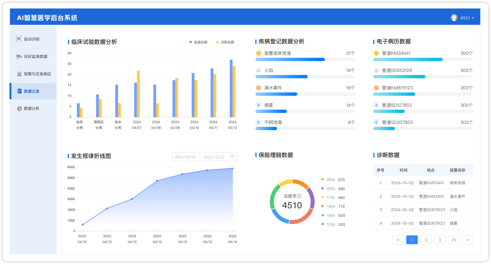
Task: Click the date range input 2021/04/12 – 2022/12/12
Action: tap(204, 157)
